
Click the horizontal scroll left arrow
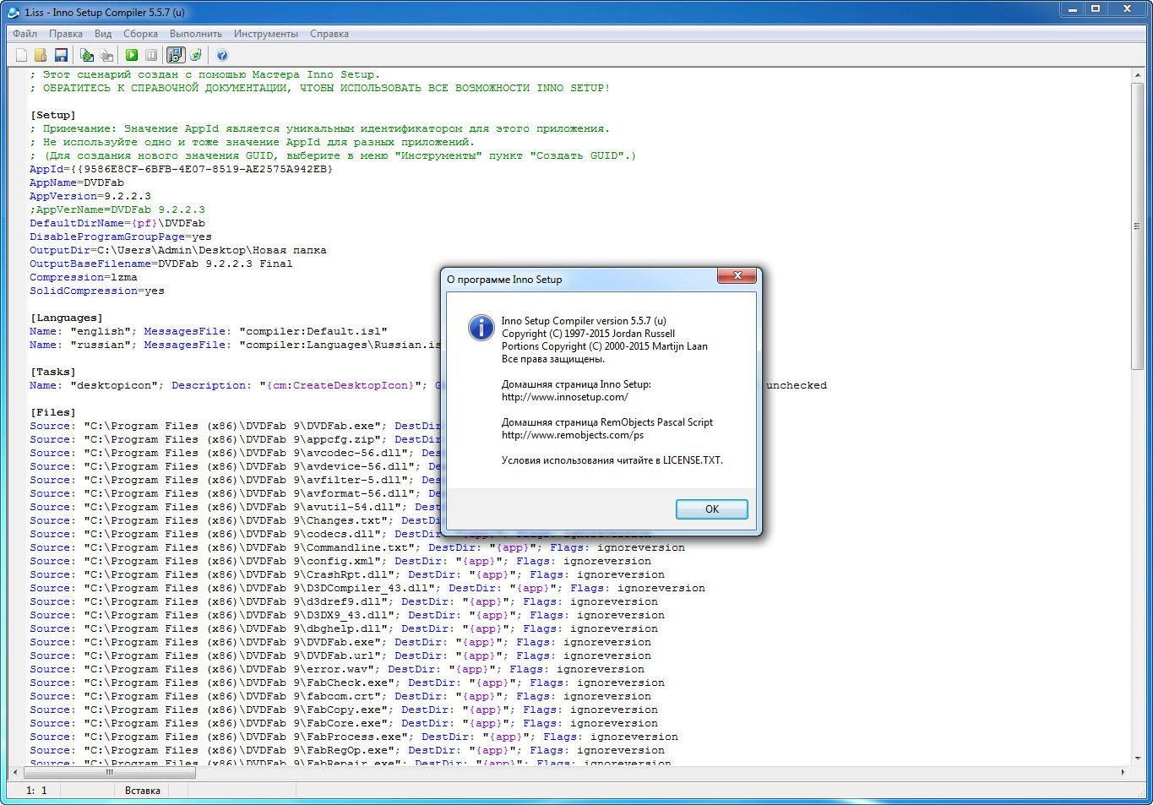15,772
